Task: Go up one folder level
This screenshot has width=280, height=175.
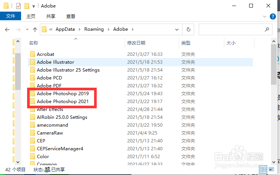Action: (35, 30)
